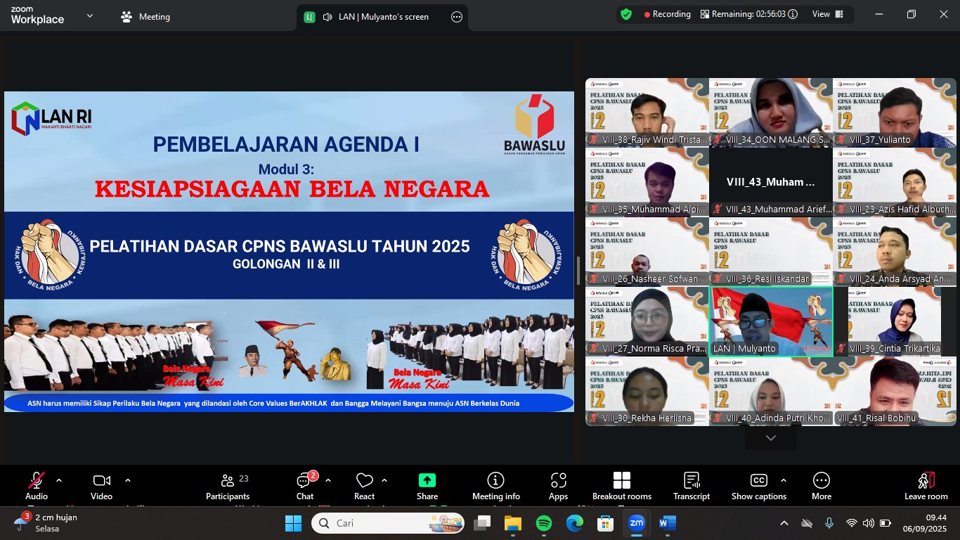Image resolution: width=960 pixels, height=540 pixels.
Task: Expand audio options arrow next to Audio
Action: pyautogui.click(x=59, y=481)
